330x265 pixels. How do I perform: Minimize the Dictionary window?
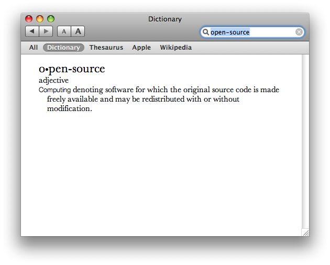pyautogui.click(x=40, y=19)
